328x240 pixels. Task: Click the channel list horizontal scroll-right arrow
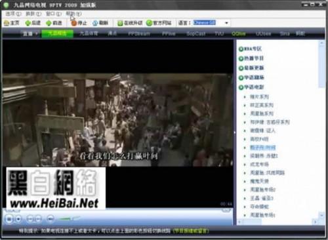point(315,222)
